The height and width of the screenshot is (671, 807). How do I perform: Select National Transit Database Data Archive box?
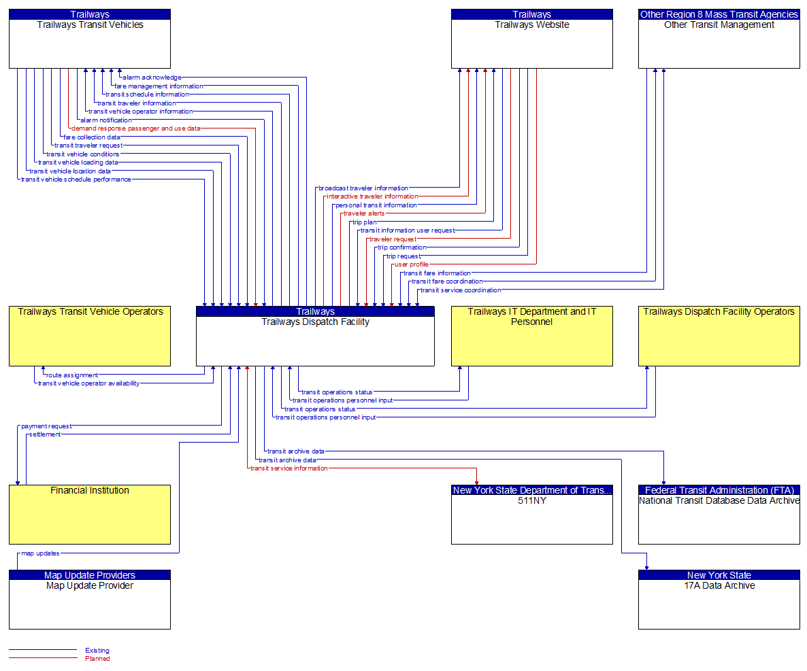pyautogui.click(x=719, y=515)
